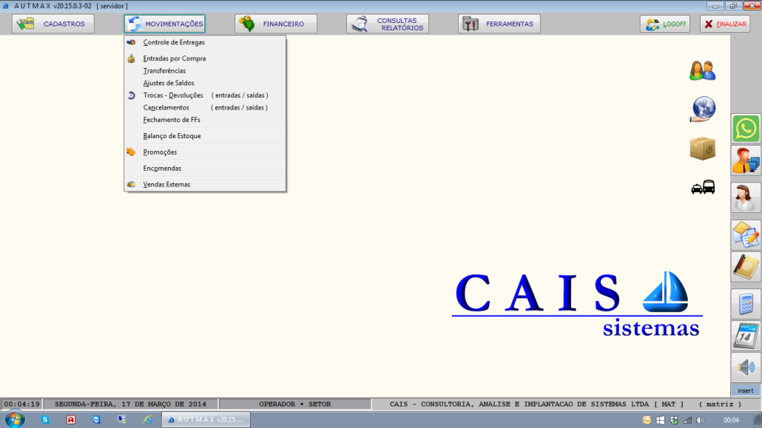Click the two people users icon
The width and height of the screenshot is (762, 428).
point(702,70)
